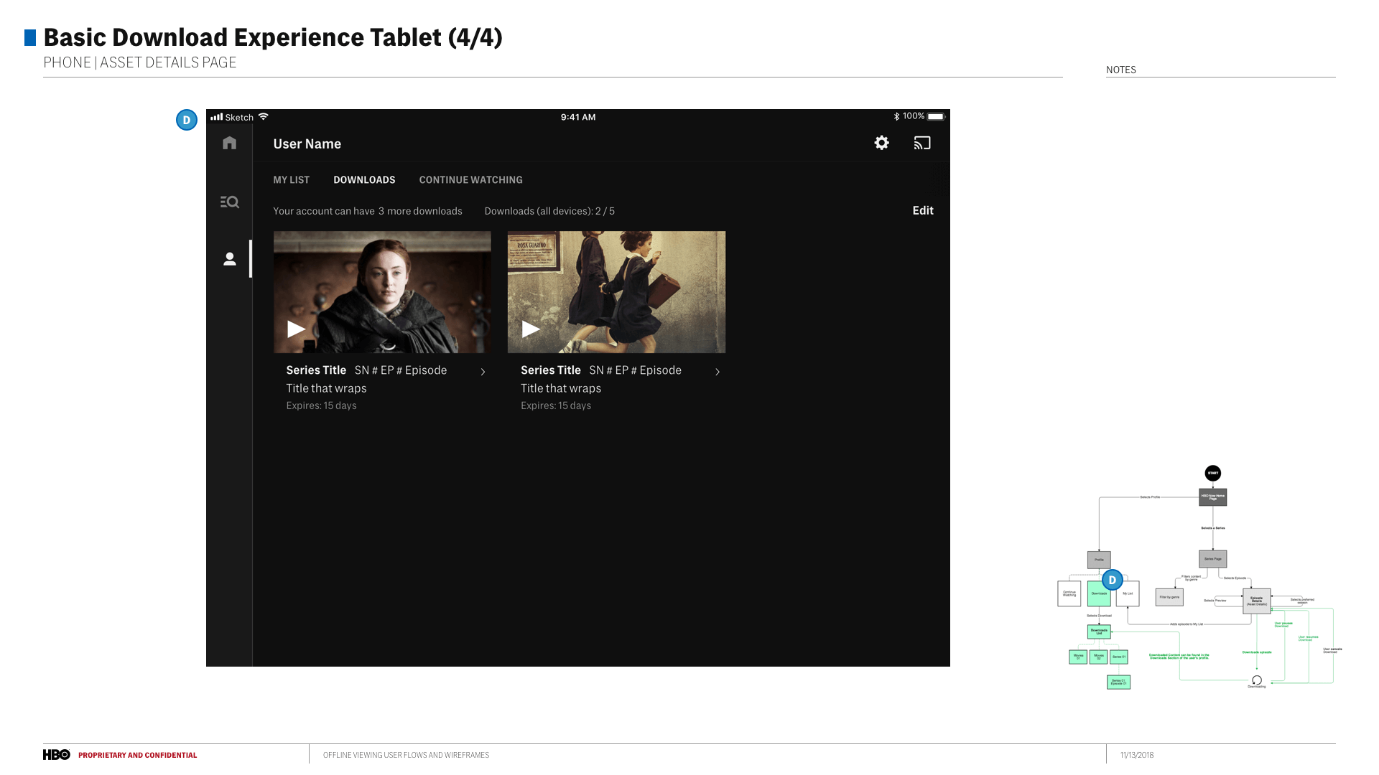Click the Wi-Fi icon in status bar
The width and height of the screenshot is (1379, 775).
[264, 116]
